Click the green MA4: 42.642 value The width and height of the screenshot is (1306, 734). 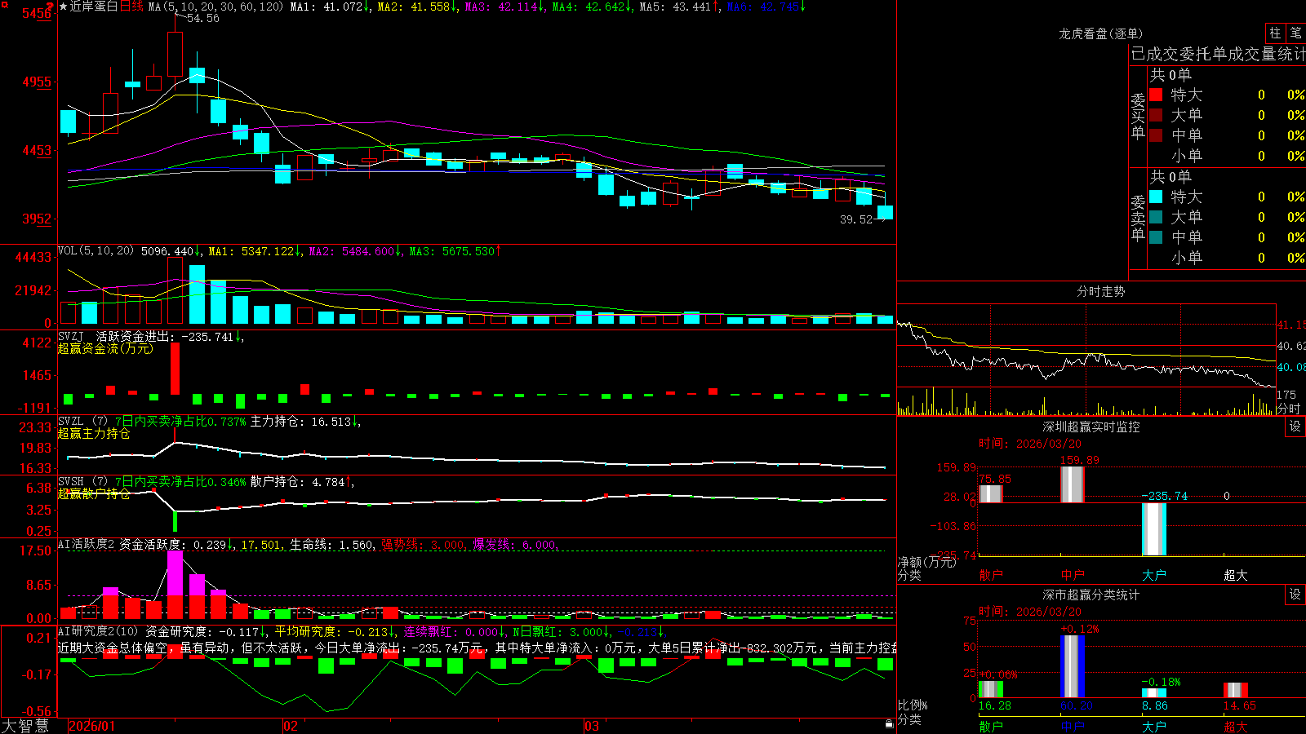coord(592,7)
